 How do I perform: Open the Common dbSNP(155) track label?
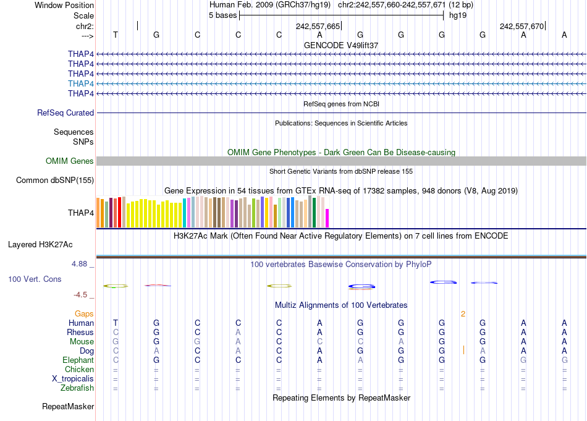(55, 180)
